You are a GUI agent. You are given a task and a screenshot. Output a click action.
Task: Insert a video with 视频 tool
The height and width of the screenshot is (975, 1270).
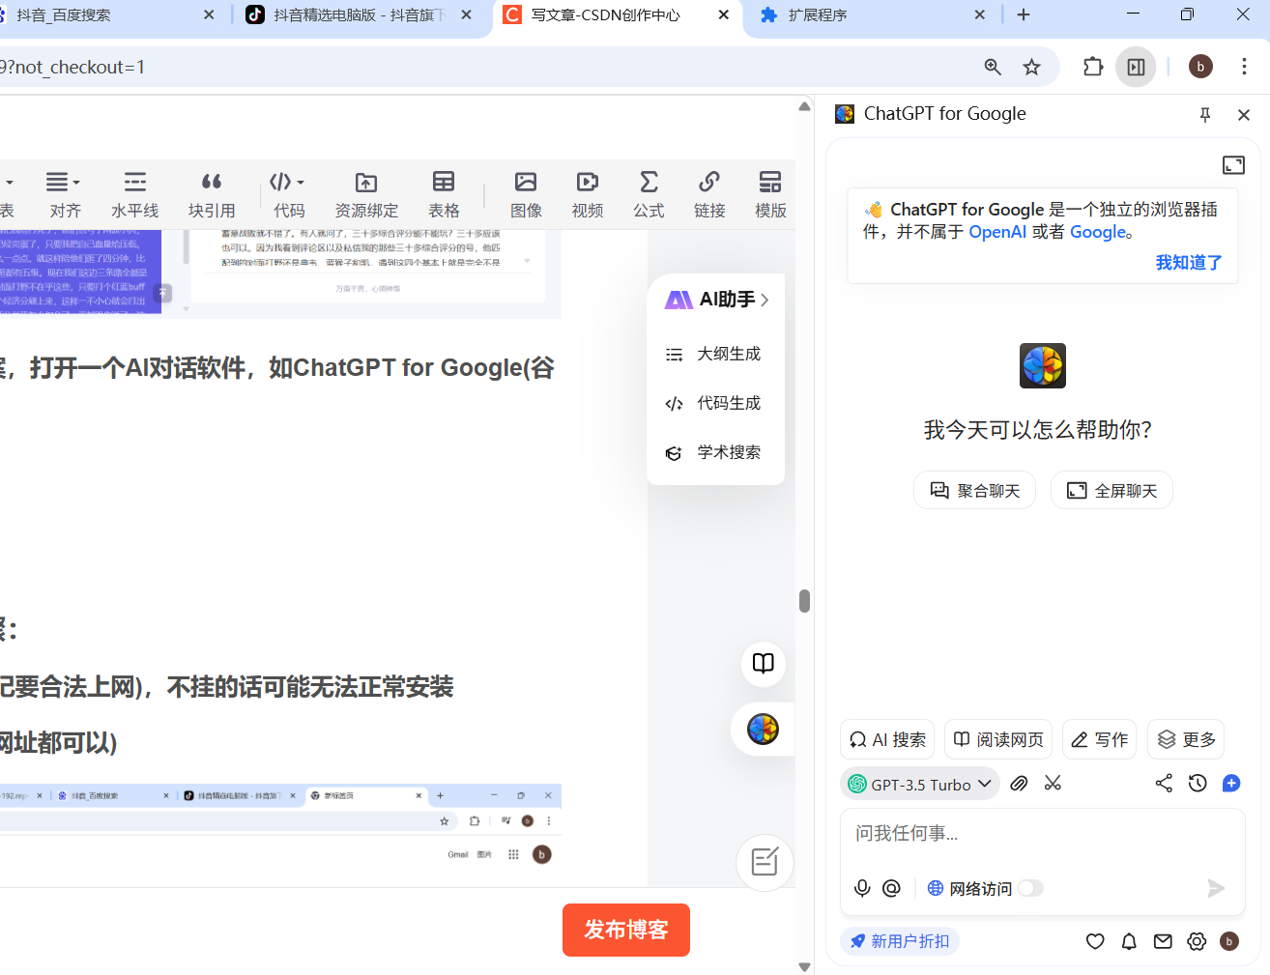click(588, 194)
